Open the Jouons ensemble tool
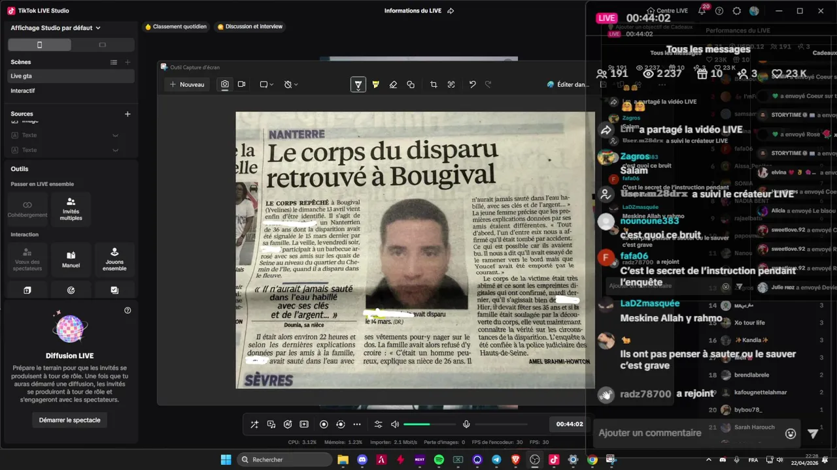 pyautogui.click(x=114, y=259)
